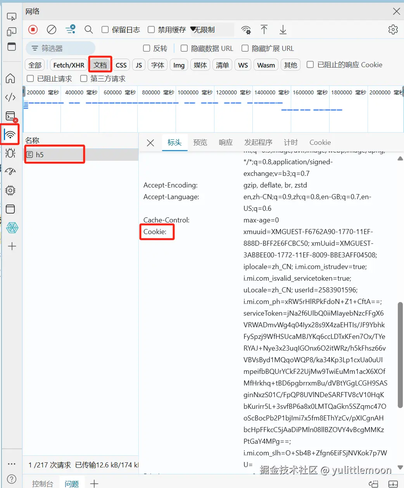Add a drawer tab with plus icon
Image resolution: width=404 pixels, height=488 pixels.
pos(94,483)
